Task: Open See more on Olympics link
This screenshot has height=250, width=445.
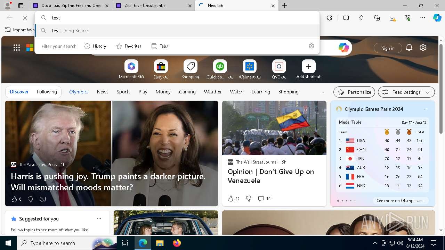Action: tap(400, 201)
